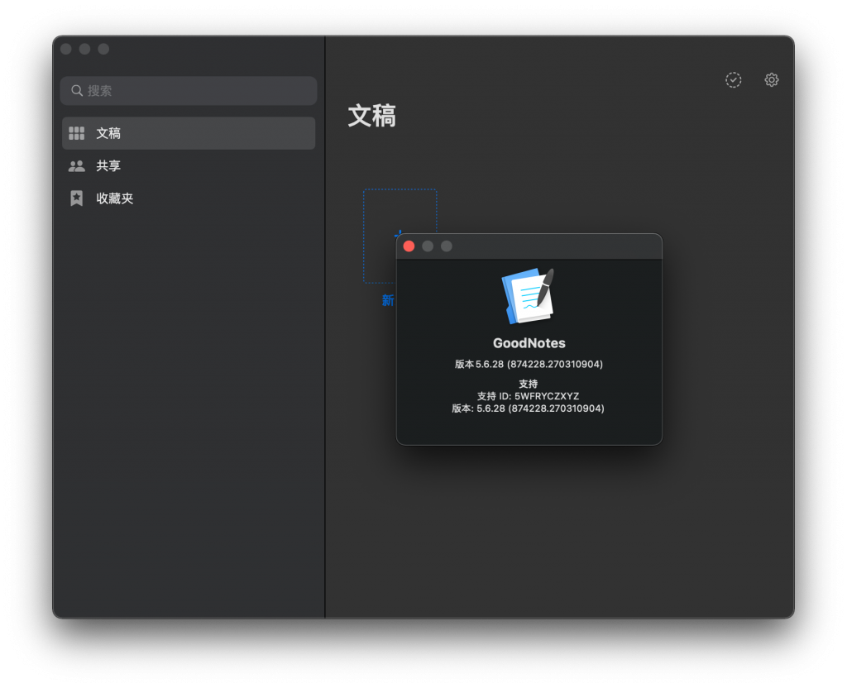Viewport: 847px width, 688px height.
Task: Click the search field 搜索
Action: 188,91
